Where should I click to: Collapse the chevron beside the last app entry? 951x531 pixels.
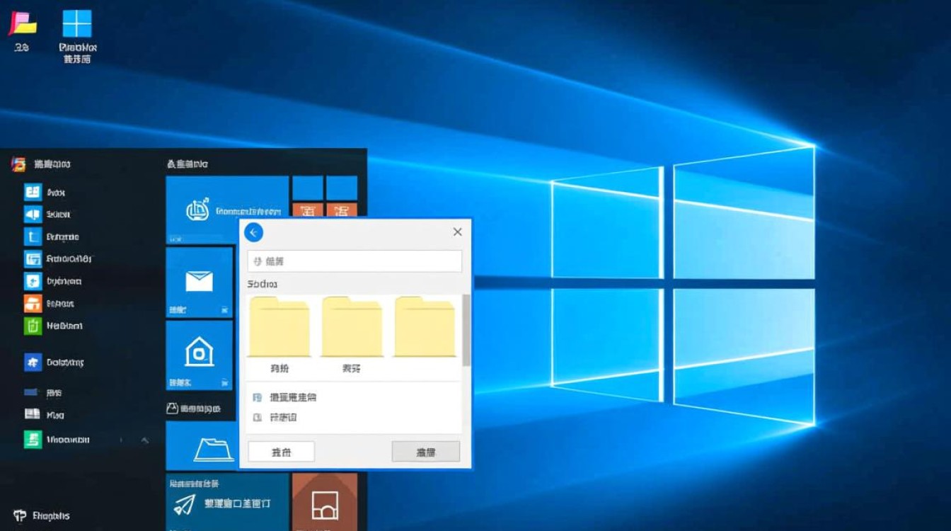145,440
